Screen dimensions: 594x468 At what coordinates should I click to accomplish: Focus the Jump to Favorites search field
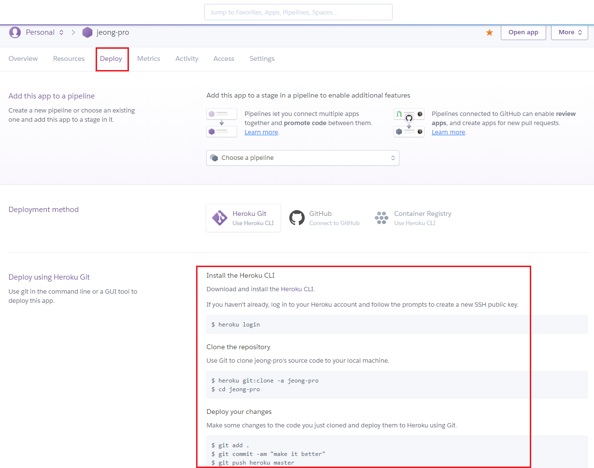[298, 12]
